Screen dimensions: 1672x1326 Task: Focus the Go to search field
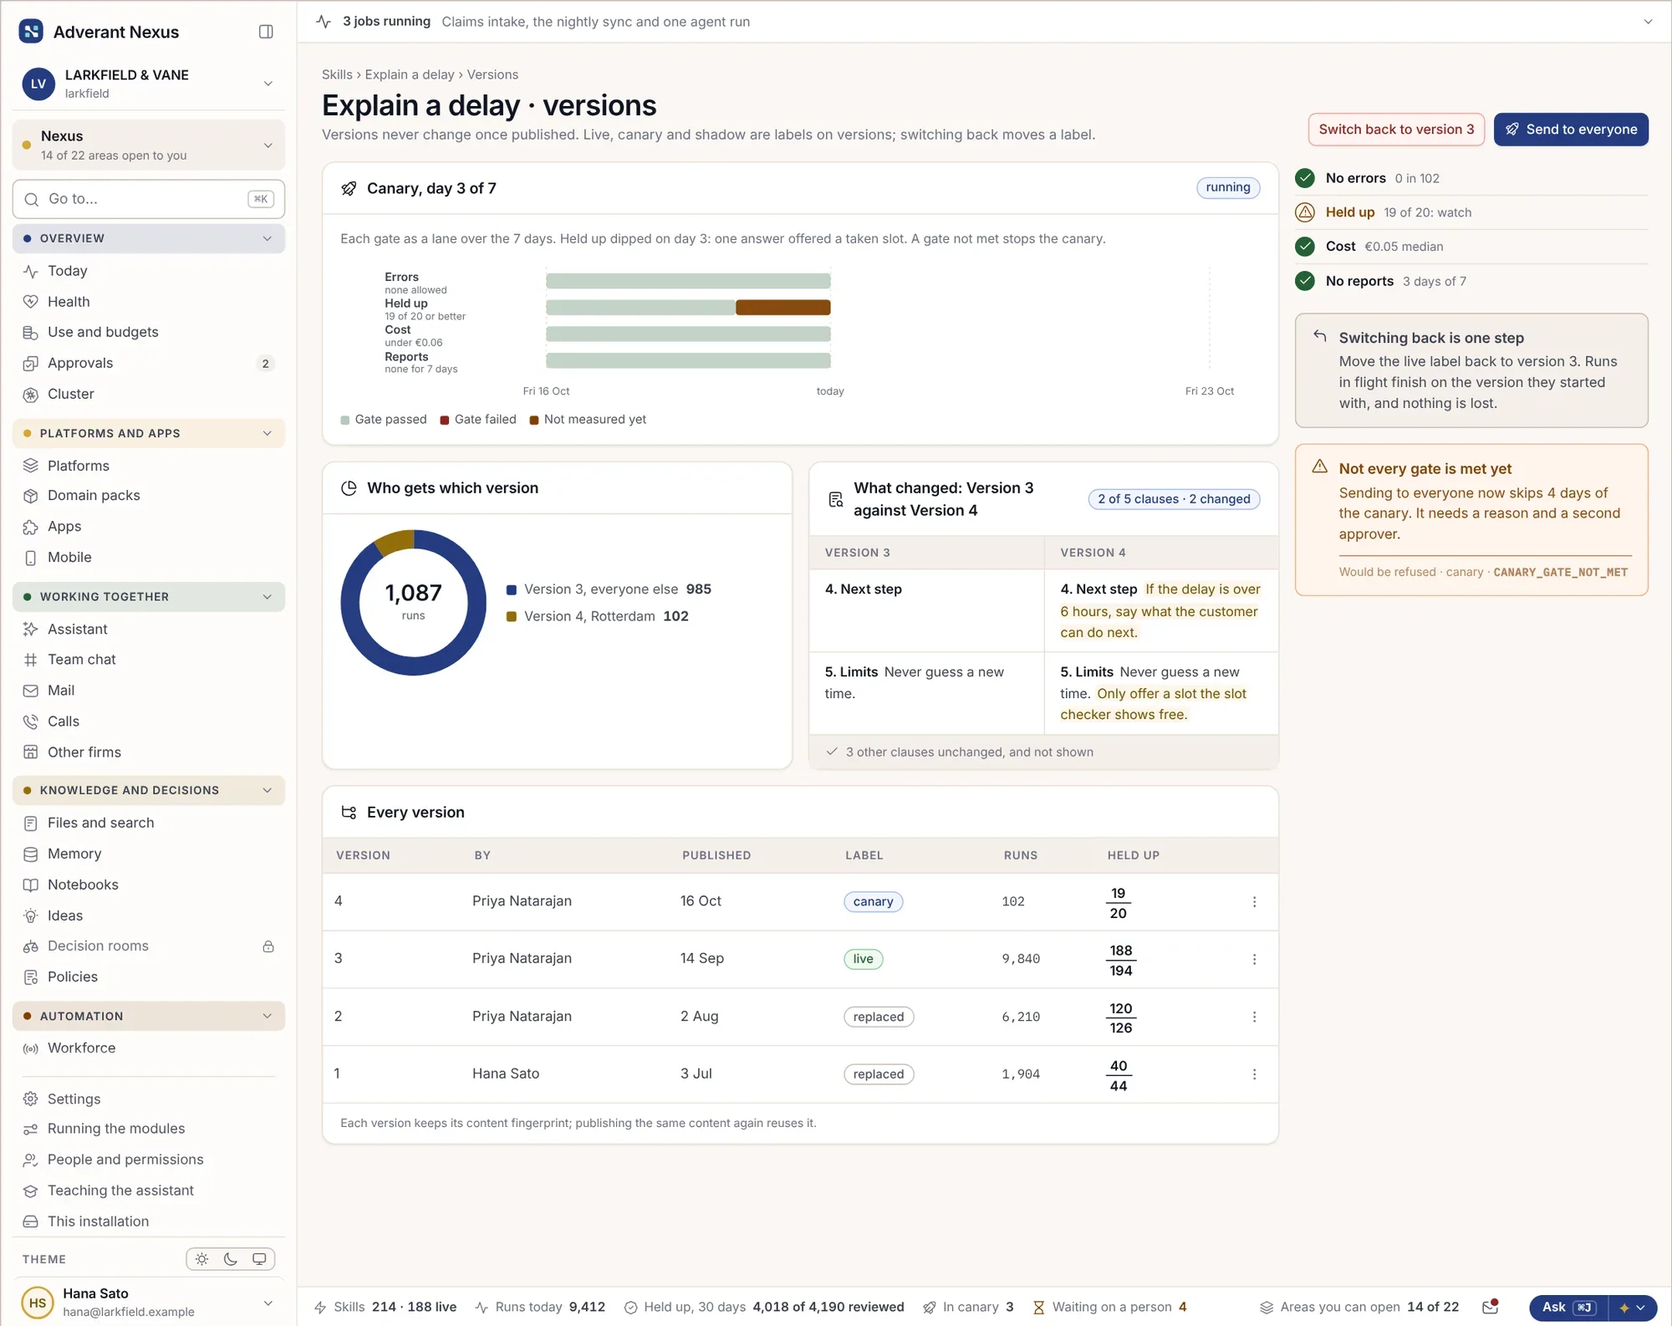149,199
